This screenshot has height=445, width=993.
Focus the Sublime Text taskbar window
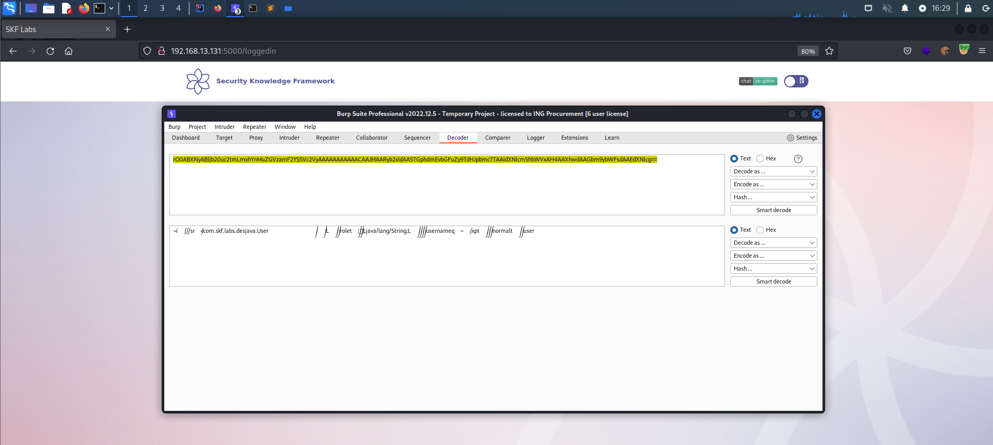[271, 8]
